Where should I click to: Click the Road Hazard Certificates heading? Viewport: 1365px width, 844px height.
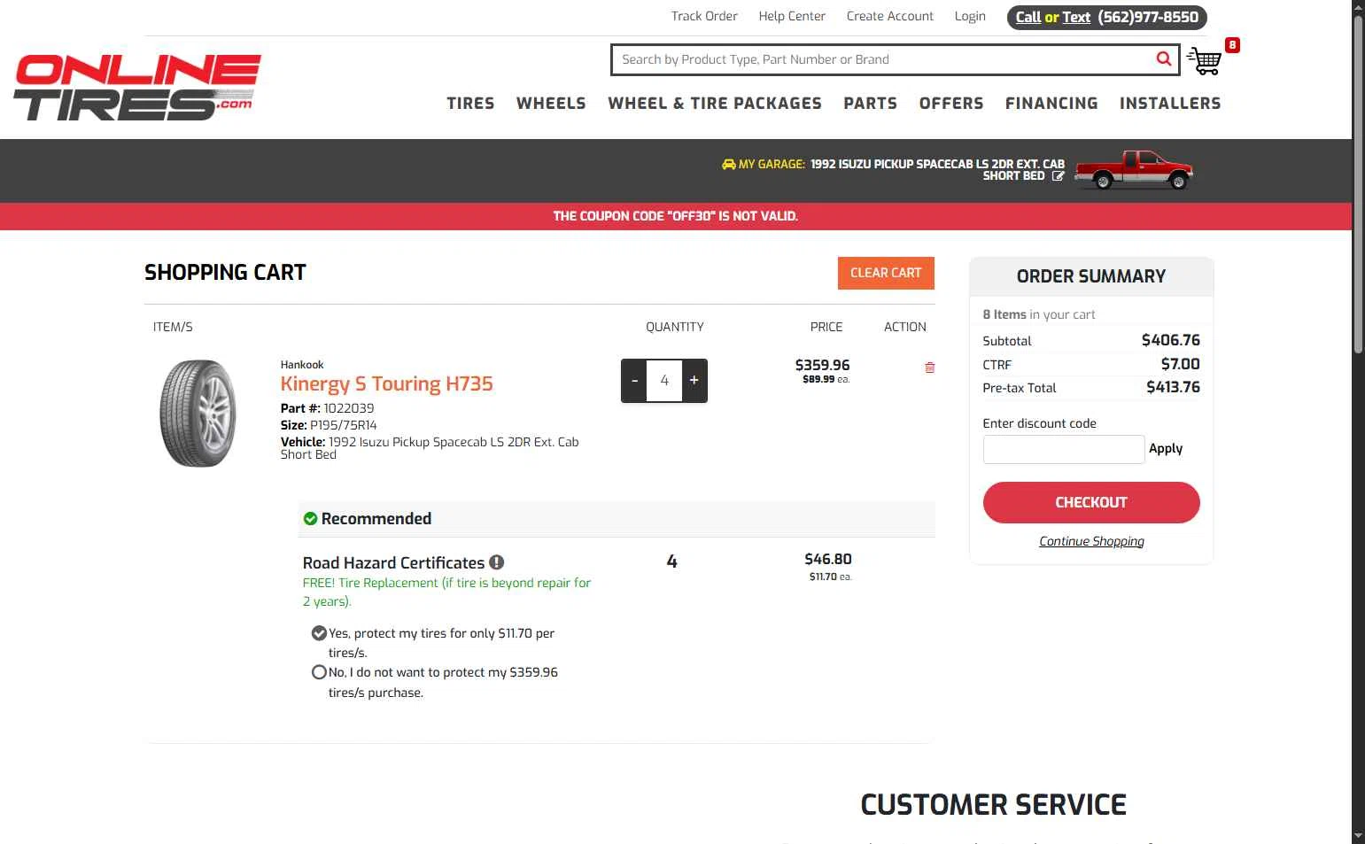pos(393,562)
